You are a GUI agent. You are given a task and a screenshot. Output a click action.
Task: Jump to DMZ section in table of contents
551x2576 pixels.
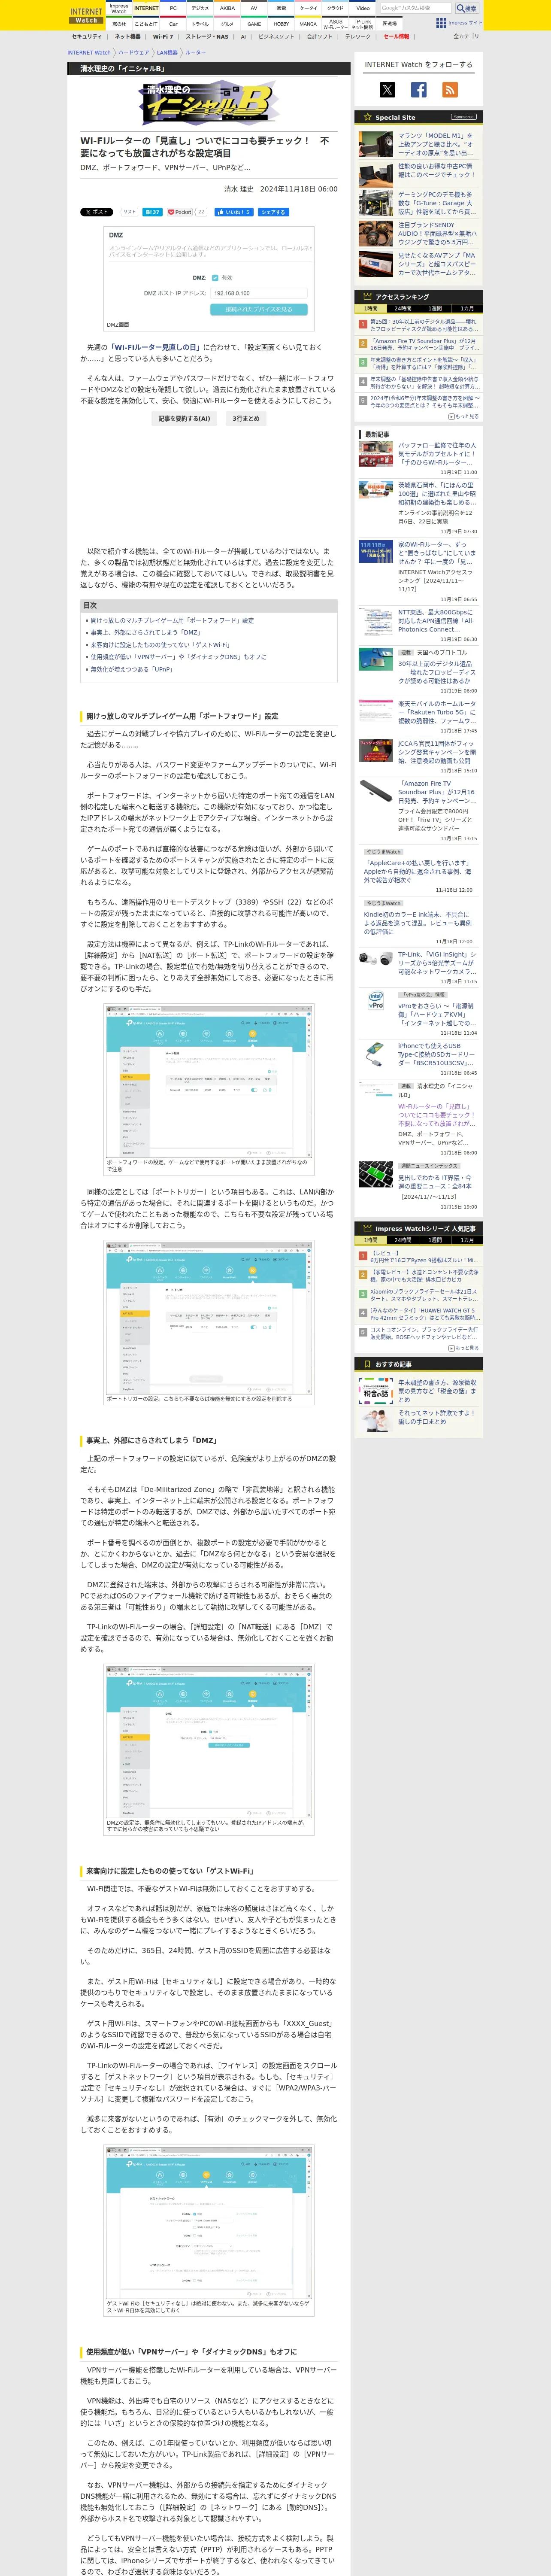point(145,632)
